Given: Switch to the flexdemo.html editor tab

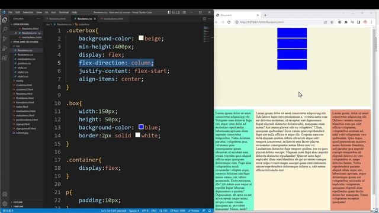Looking at the screenshot, I should pos(57,18).
